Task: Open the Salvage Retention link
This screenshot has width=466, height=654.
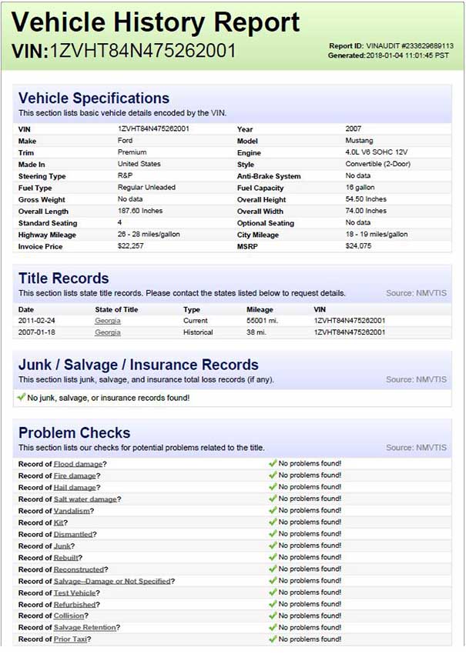Action: tap(85, 627)
